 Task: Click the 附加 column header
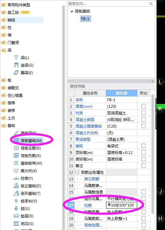pyautogui.click(x=144, y=93)
